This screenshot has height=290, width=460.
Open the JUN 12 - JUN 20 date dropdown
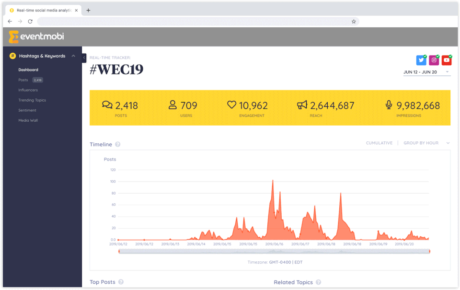(x=426, y=72)
